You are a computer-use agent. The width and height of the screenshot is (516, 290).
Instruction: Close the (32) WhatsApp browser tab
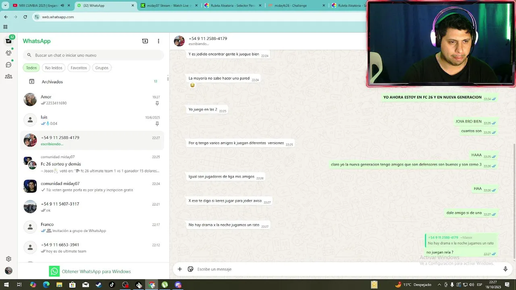pyautogui.click(x=133, y=6)
